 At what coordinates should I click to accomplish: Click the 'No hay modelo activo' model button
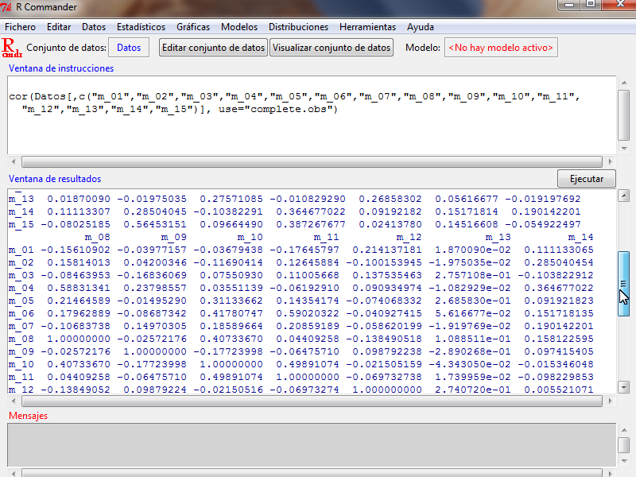(x=501, y=48)
